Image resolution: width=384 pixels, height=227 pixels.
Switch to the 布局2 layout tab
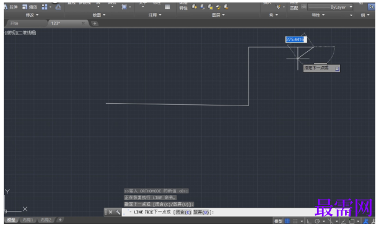tap(46, 220)
